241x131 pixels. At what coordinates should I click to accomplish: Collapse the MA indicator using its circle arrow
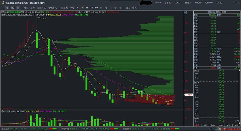click(x=3, y=15)
